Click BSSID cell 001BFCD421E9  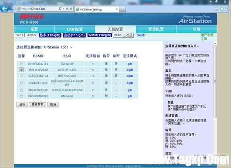coord(38,64)
